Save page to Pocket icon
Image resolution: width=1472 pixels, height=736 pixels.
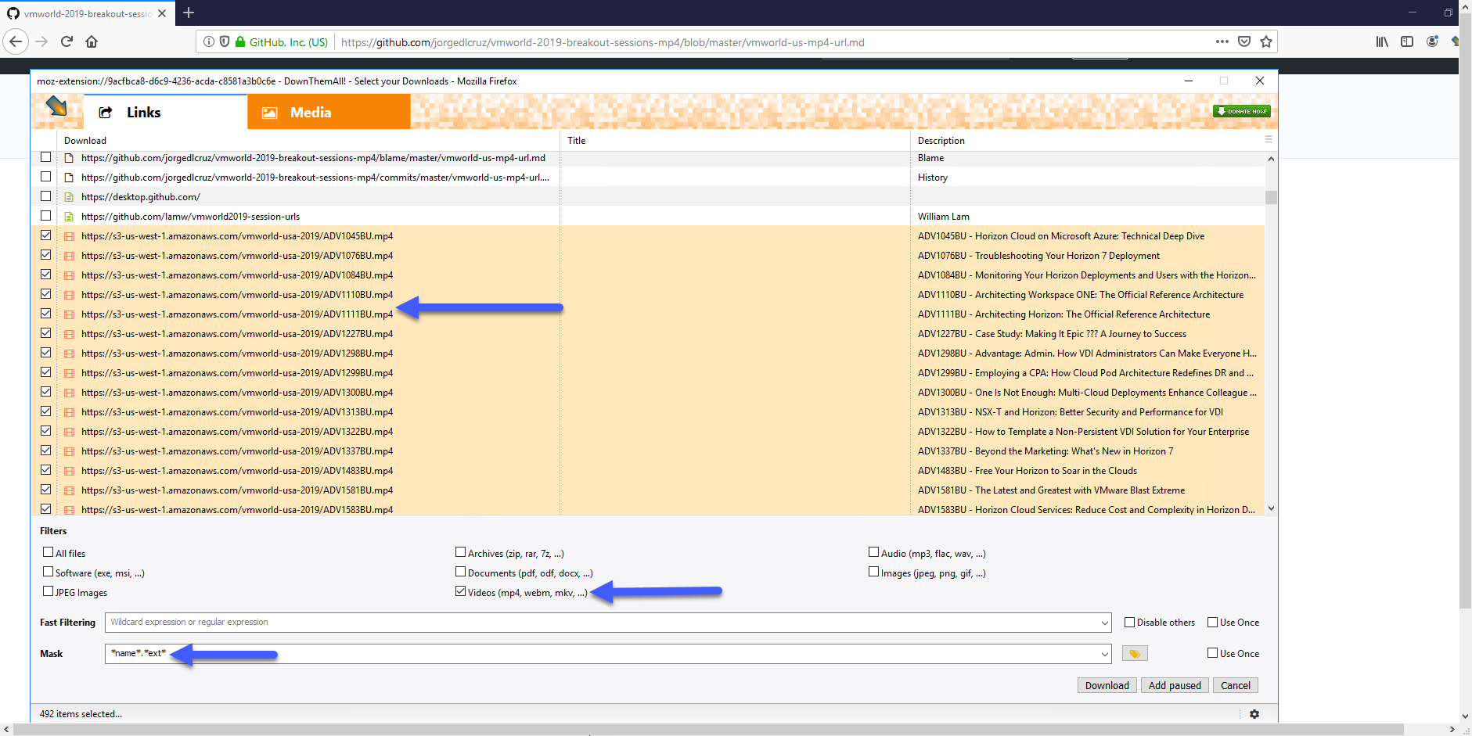point(1244,41)
